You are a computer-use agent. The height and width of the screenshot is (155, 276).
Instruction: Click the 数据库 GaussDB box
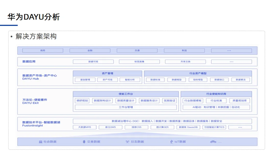click(x=188, y=127)
